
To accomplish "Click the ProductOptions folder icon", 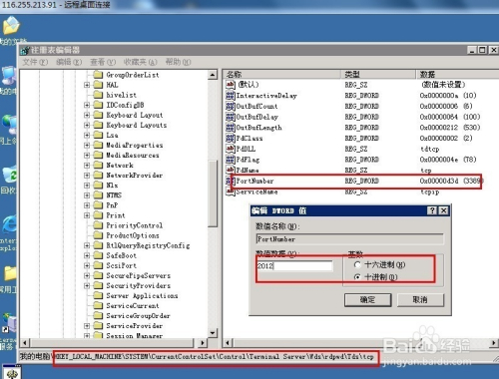I will pos(98,235).
